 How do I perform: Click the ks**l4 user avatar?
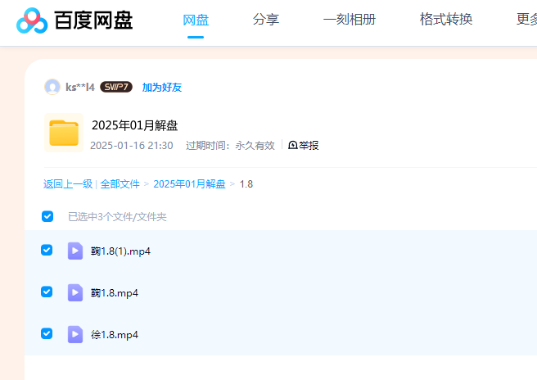click(52, 87)
